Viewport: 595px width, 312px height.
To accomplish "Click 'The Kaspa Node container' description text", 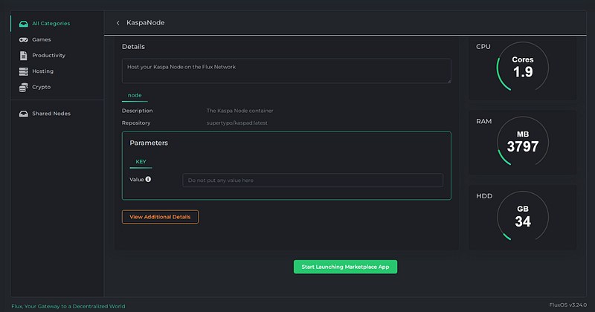I will pos(239,111).
